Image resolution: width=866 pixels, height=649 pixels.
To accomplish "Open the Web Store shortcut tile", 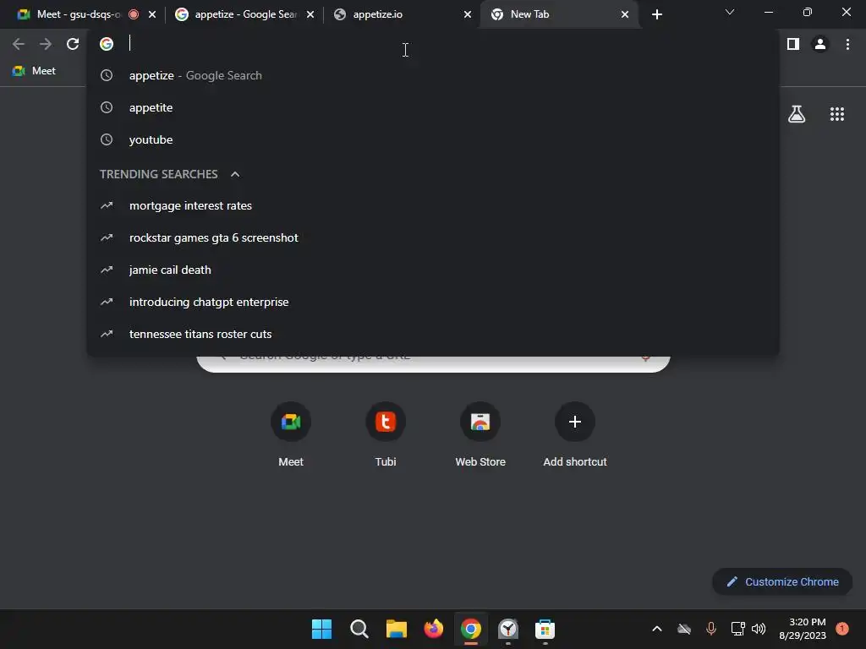I will (480, 434).
